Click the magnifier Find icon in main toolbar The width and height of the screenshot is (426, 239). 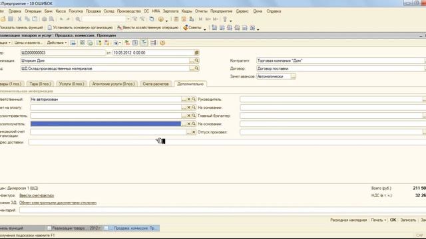coord(78,19)
